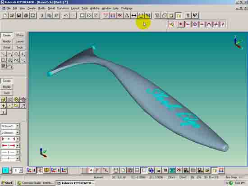
Task: Select the line tool in left palette
Action: pyautogui.click(x=3, y=54)
